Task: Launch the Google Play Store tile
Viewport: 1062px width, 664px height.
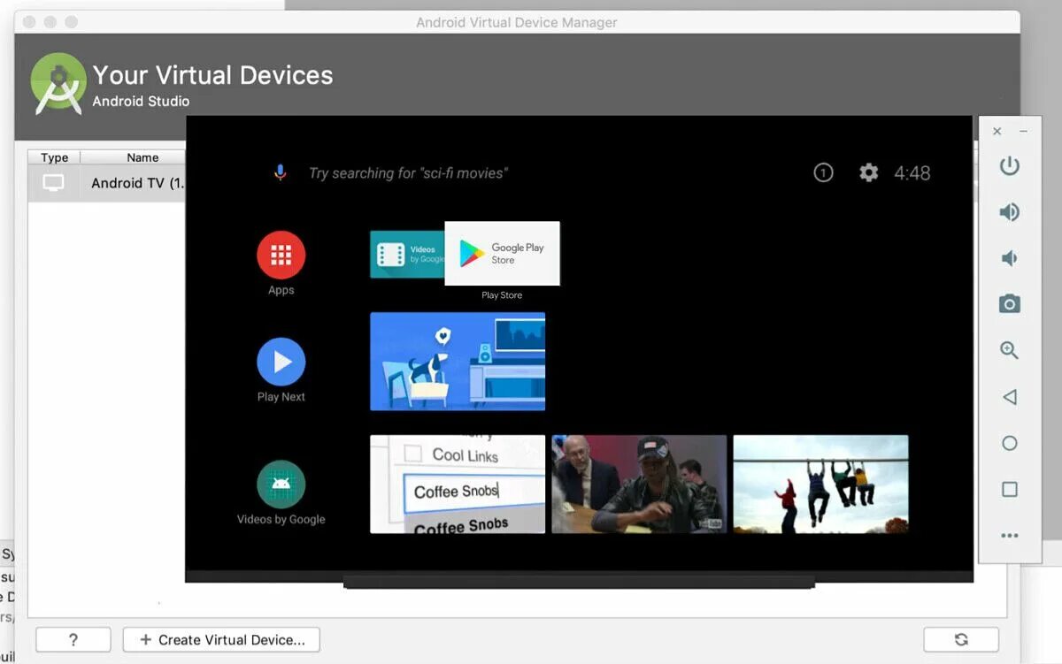Action: click(502, 254)
